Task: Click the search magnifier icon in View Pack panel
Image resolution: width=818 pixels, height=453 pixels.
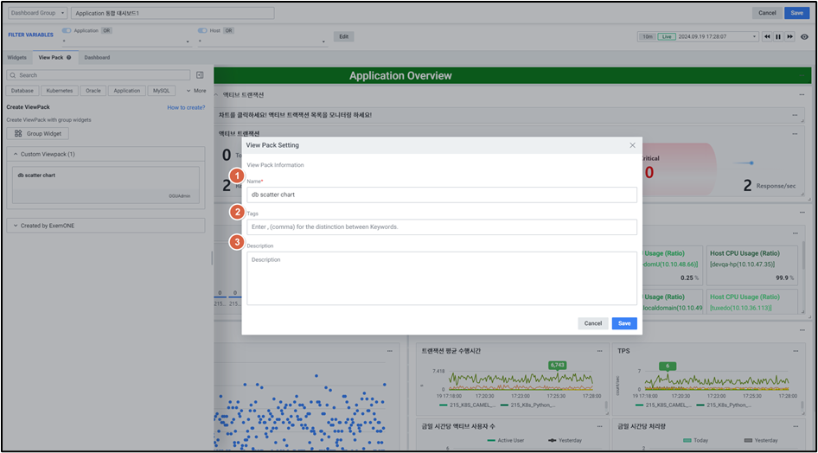Action: [x=12, y=75]
